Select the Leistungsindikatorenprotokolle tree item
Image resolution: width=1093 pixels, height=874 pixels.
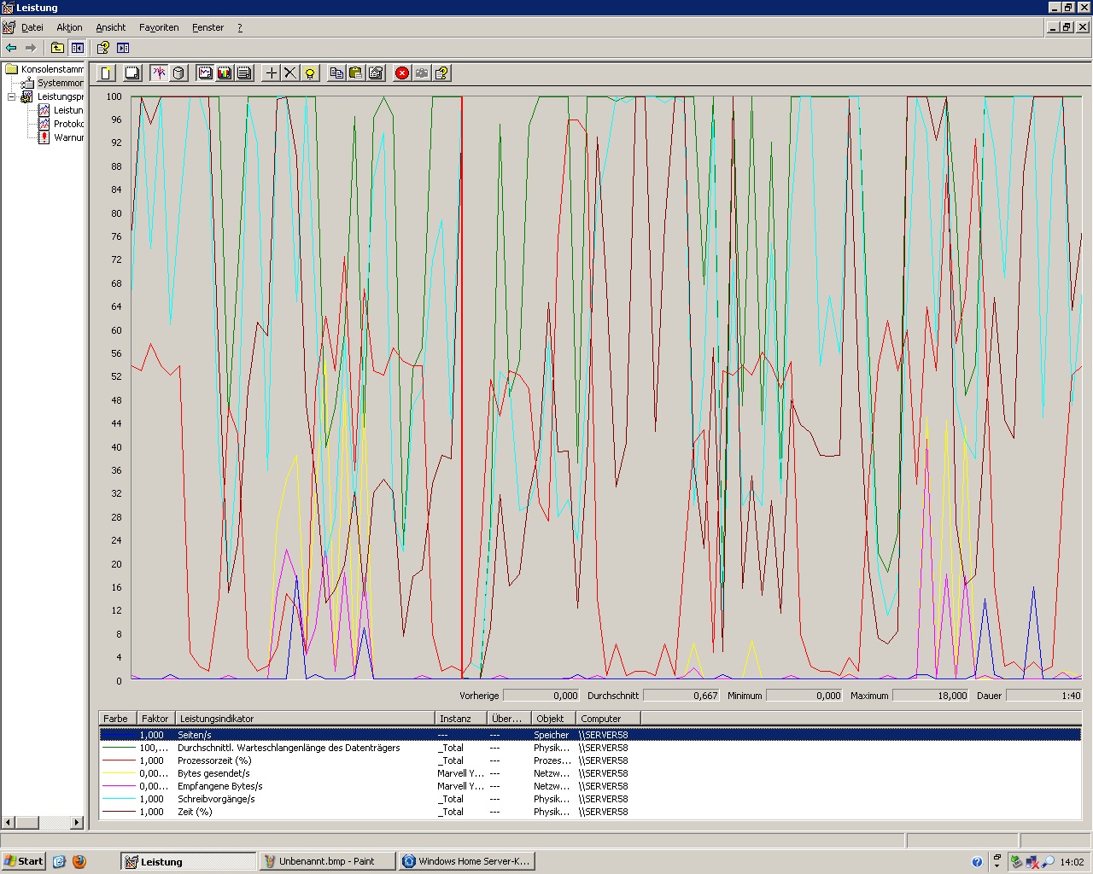tap(67, 110)
